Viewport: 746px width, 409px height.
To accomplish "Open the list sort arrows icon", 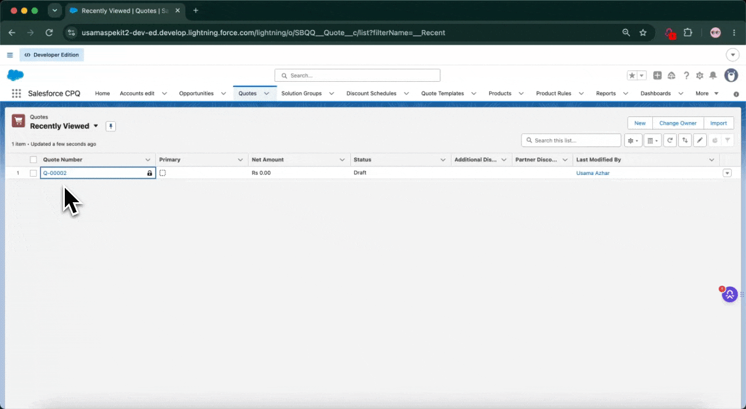I will click(x=685, y=140).
